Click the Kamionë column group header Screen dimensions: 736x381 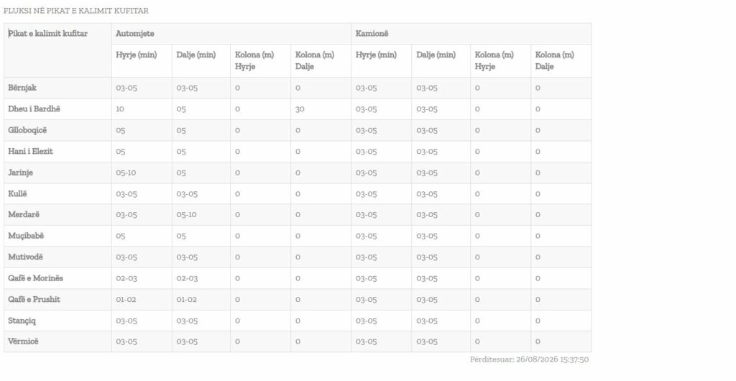point(372,34)
